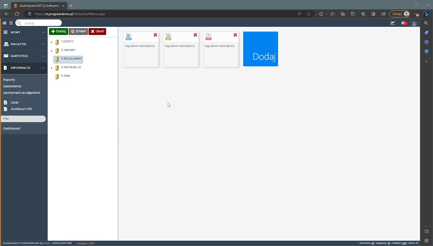
Task: Click the green Dodaj button
Action: coord(59,31)
